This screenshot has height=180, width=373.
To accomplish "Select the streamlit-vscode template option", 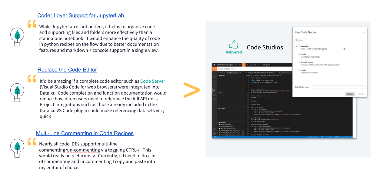I will pos(330,63).
